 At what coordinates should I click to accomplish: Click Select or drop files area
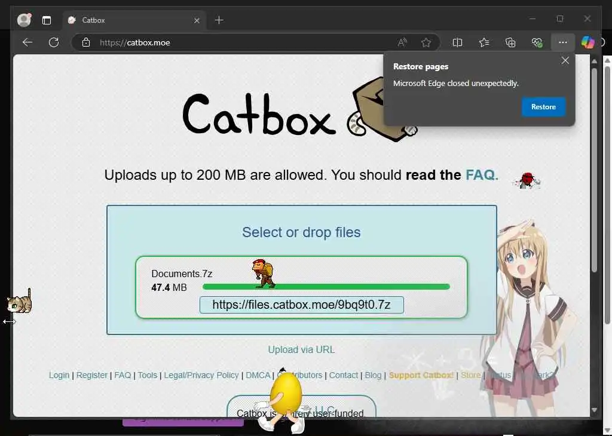pyautogui.click(x=301, y=232)
